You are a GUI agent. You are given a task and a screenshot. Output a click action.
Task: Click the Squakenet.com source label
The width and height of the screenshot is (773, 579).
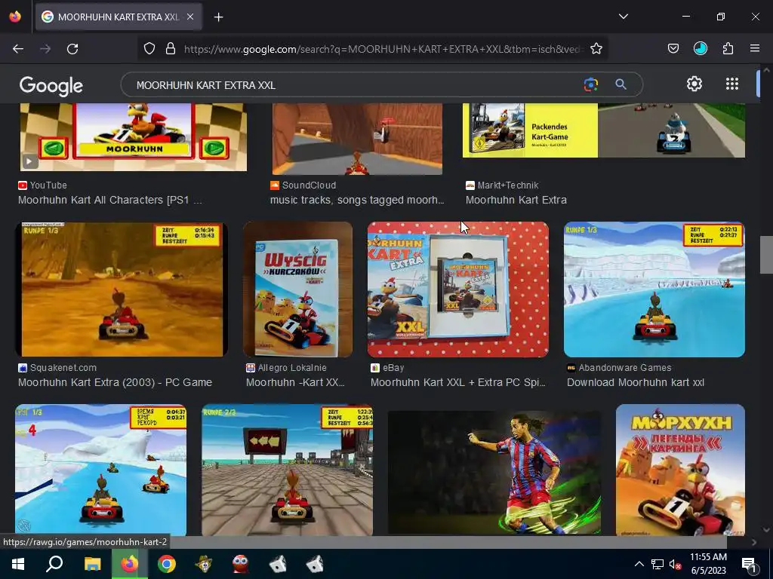coord(63,367)
